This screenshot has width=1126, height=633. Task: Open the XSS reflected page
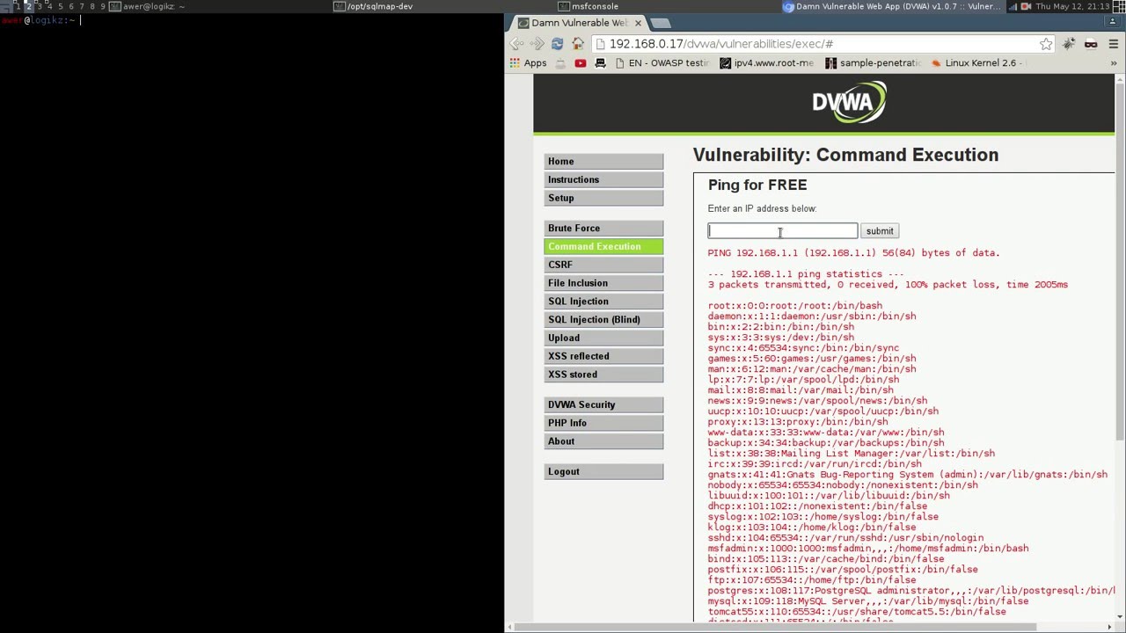(603, 356)
